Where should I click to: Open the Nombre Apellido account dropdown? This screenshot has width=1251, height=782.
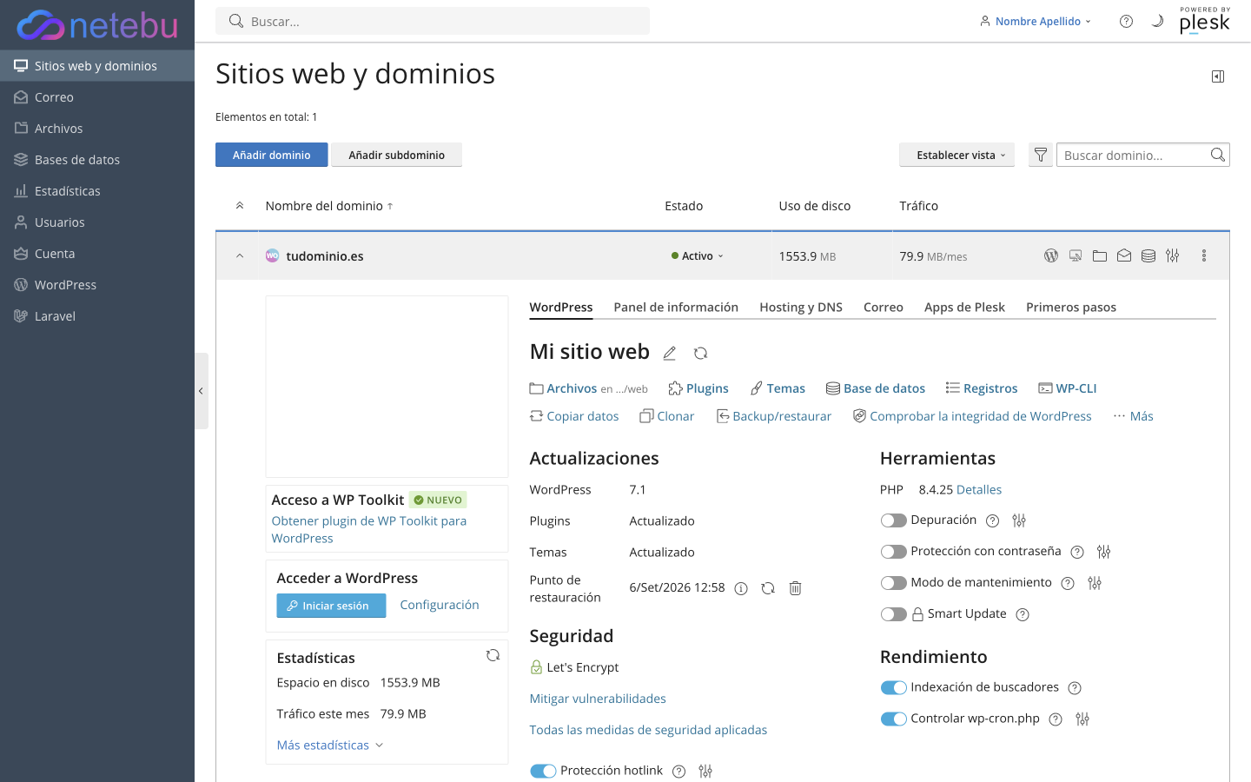point(1035,22)
